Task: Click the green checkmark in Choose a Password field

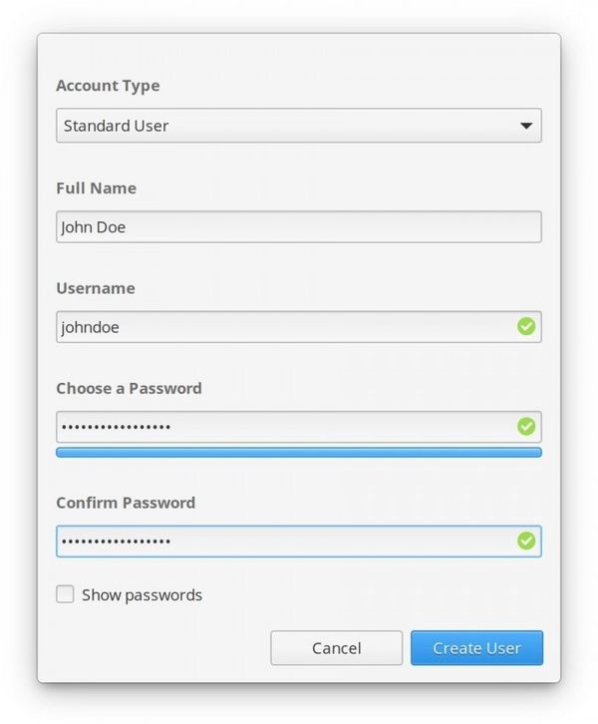Action: (x=526, y=426)
